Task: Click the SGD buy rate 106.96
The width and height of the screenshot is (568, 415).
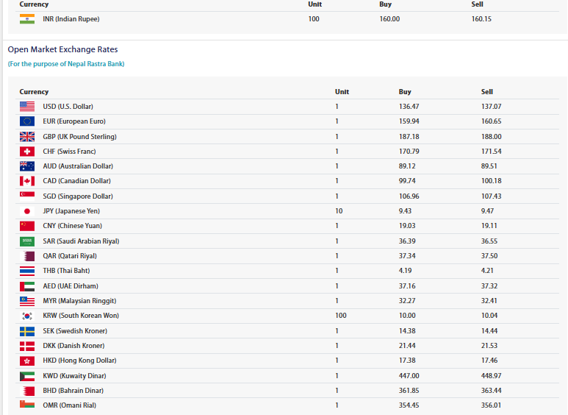Action: coord(409,196)
